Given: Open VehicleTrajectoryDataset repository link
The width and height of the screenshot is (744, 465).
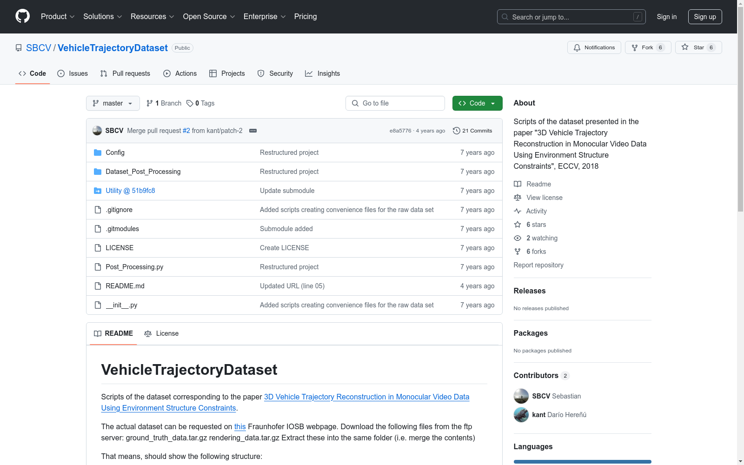Looking at the screenshot, I should 113,48.
